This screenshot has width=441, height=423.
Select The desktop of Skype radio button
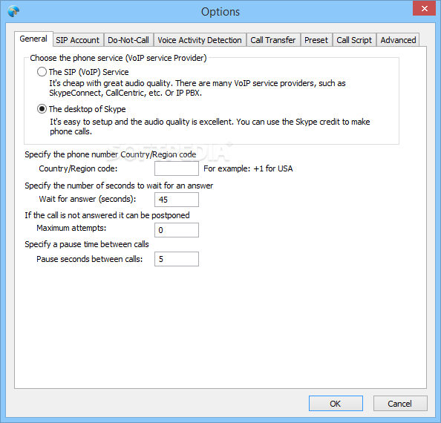tap(42, 109)
